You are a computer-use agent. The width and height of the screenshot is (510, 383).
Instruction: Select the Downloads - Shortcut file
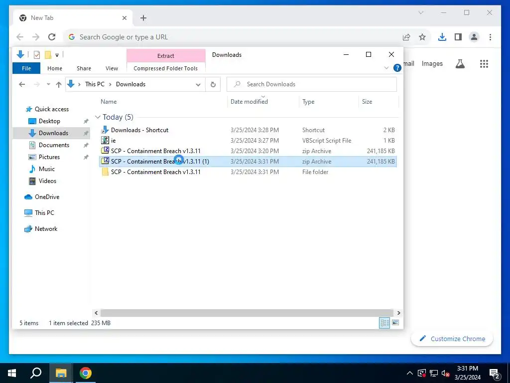[248, 130]
